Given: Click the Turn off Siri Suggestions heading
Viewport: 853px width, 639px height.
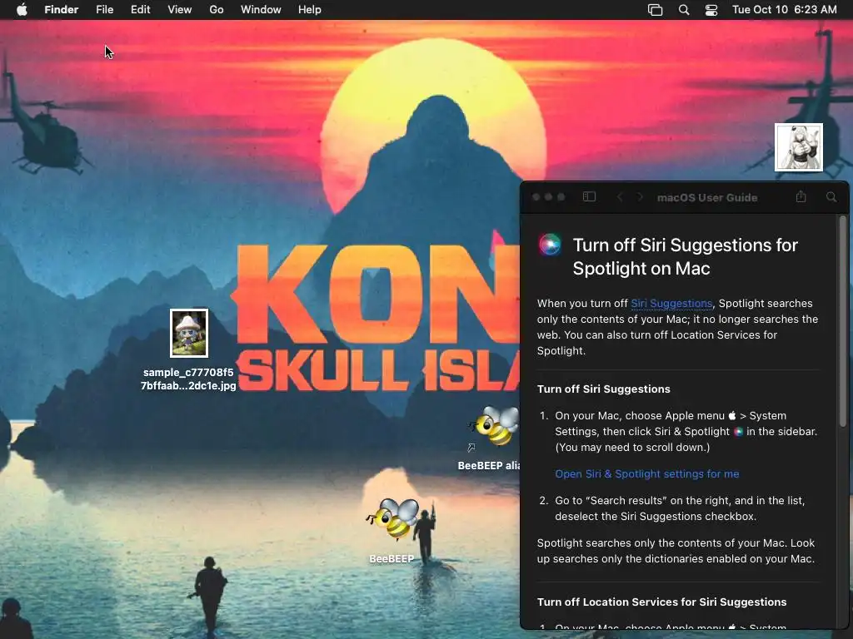Looking at the screenshot, I should tap(603, 389).
